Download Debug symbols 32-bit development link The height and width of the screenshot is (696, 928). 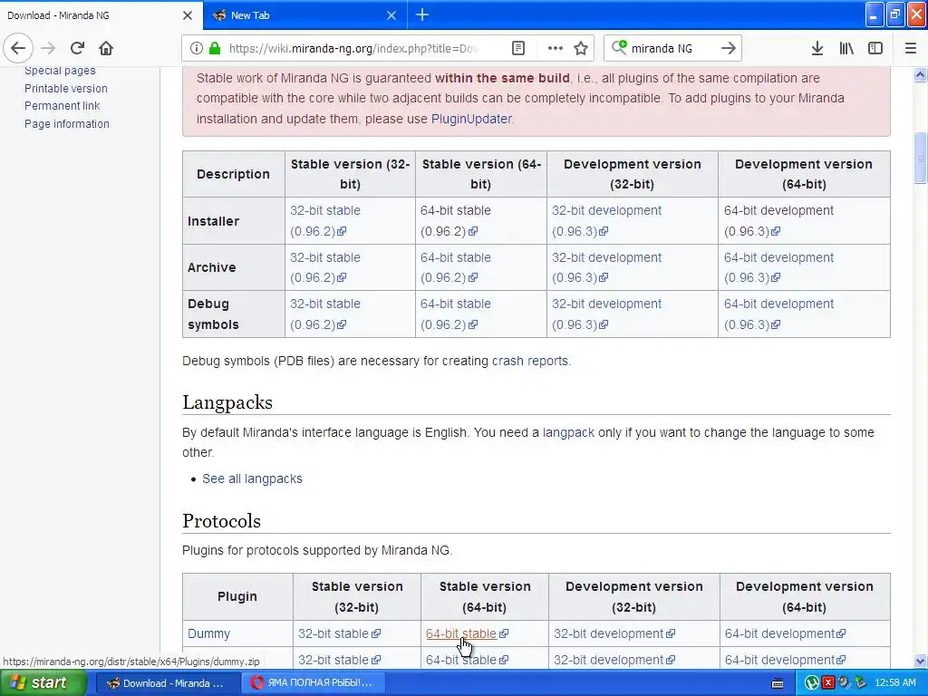pos(606,314)
